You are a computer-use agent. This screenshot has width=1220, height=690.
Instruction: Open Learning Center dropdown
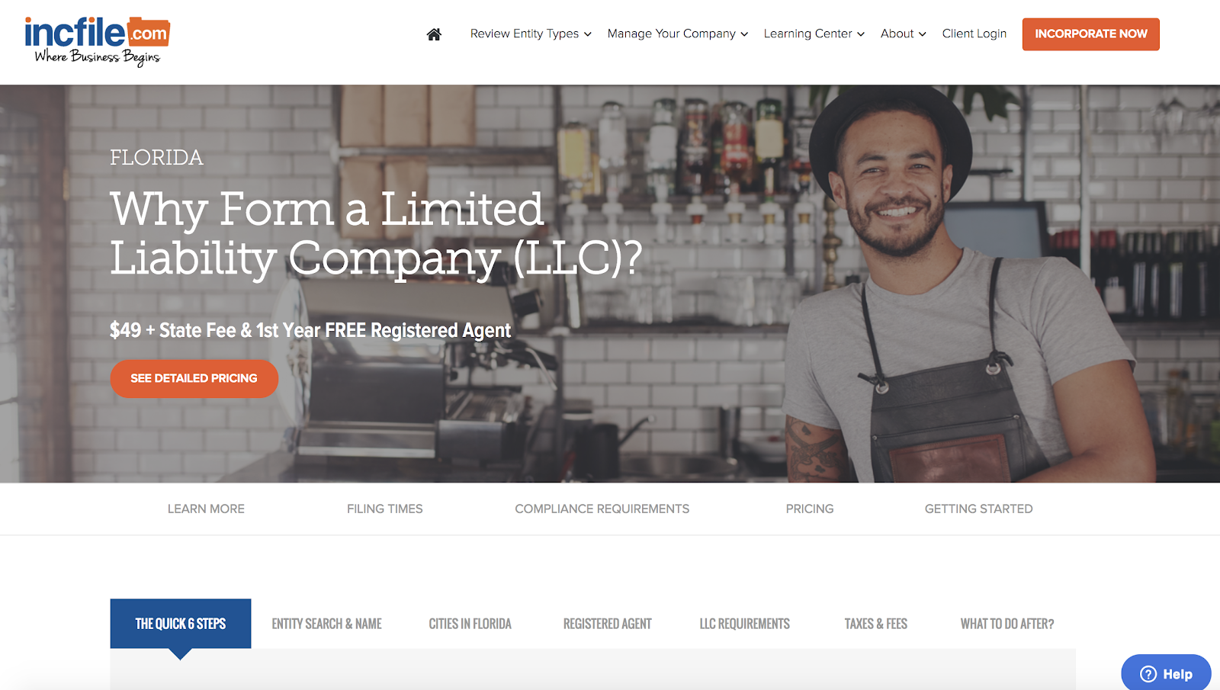tap(814, 34)
